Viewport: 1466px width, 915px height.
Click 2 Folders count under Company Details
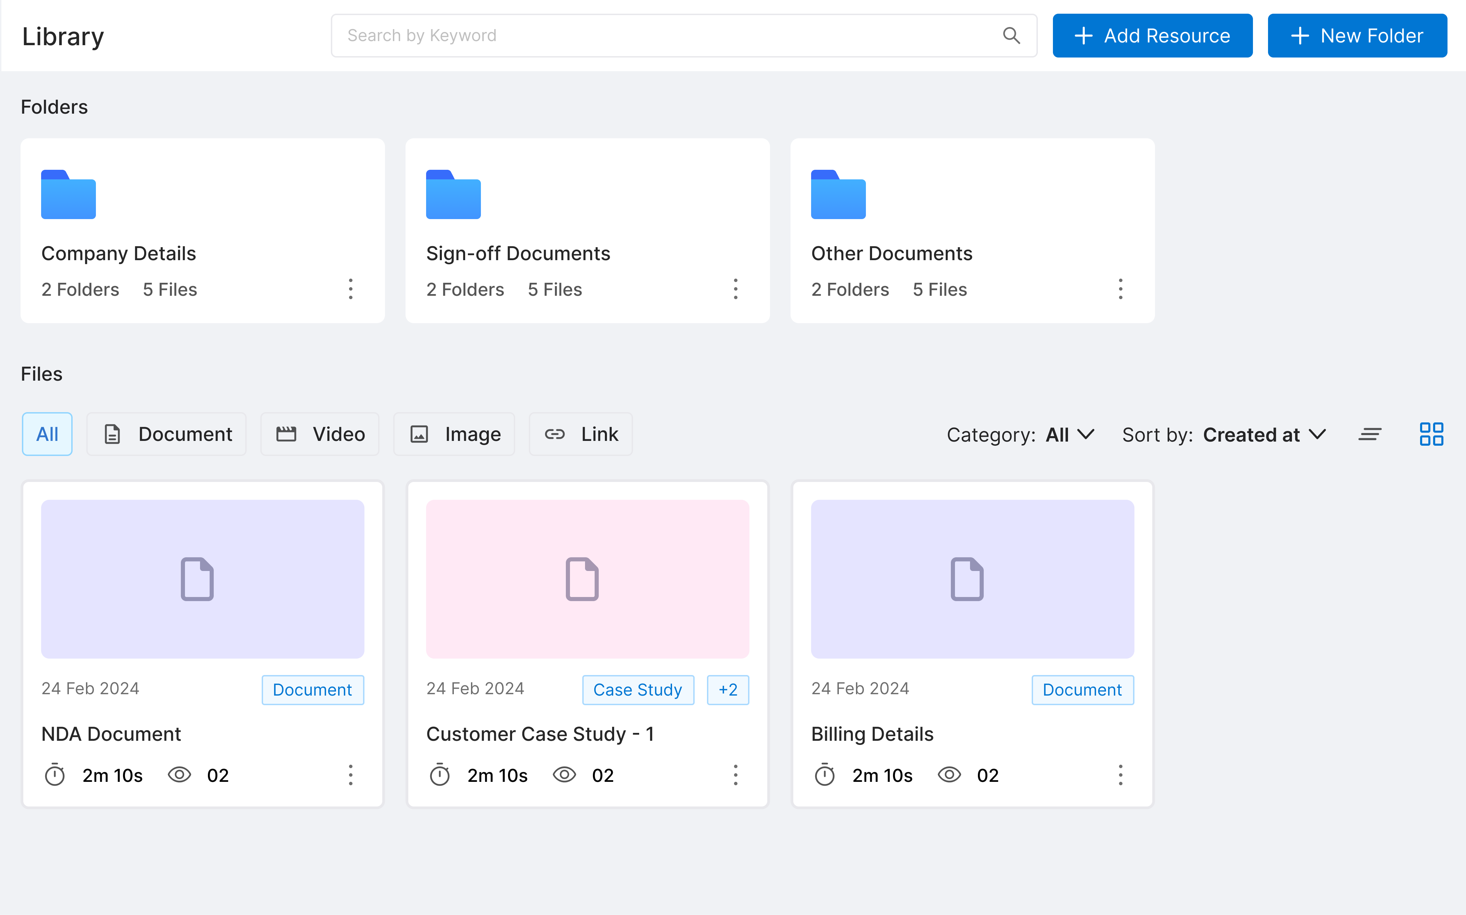point(80,290)
